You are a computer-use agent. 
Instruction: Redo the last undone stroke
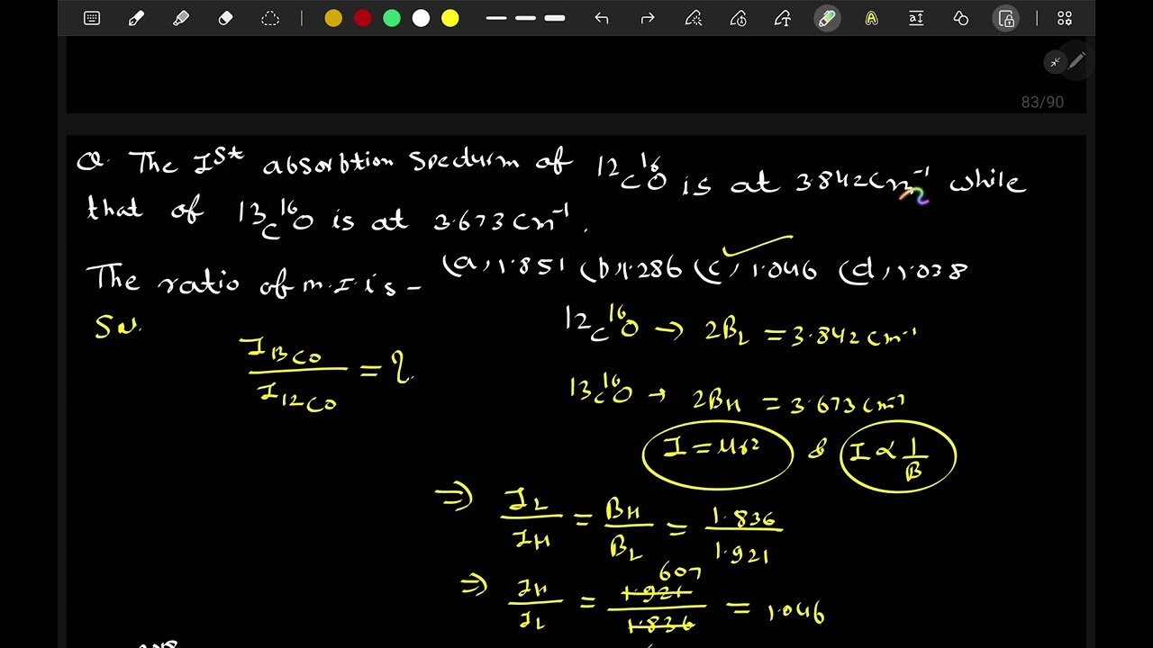[x=647, y=18]
